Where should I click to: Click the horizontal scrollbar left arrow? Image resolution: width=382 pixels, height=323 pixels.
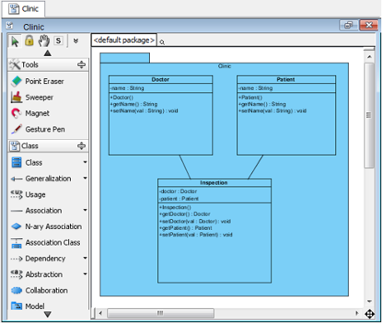coord(101,313)
